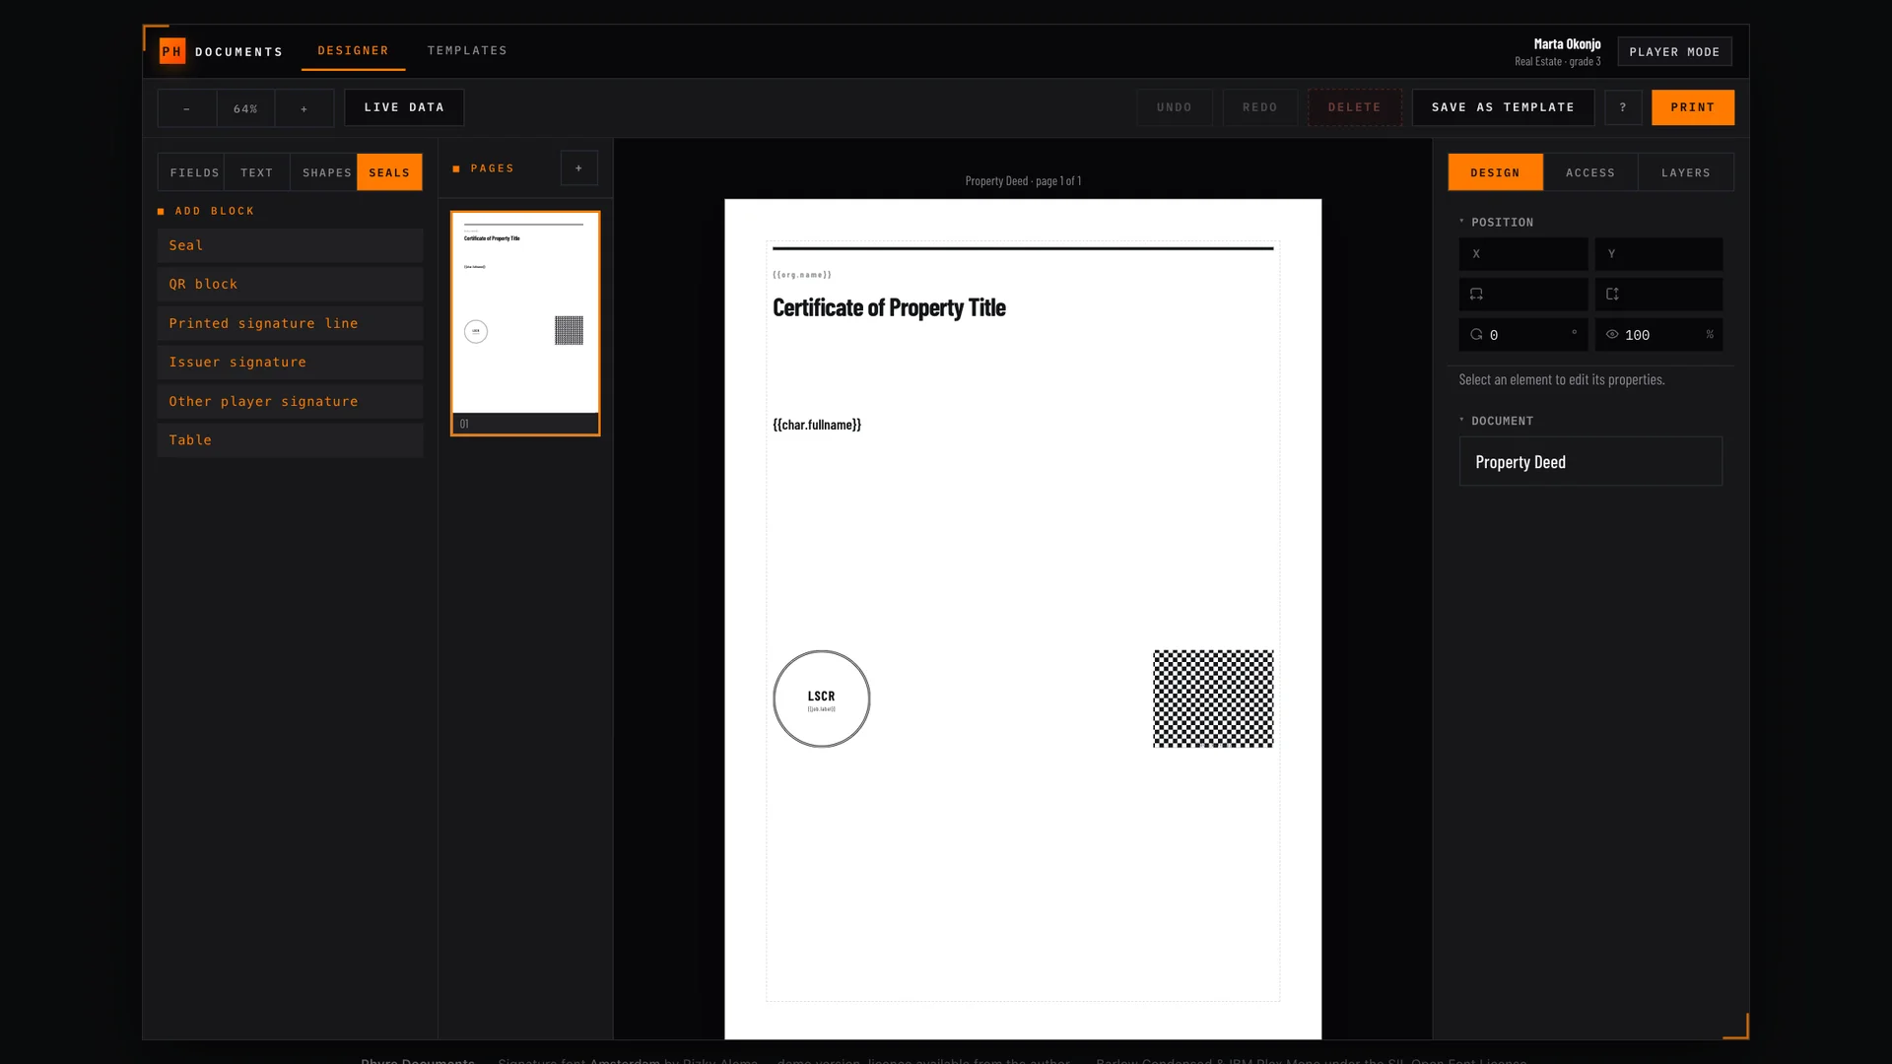Click the Y position input field
This screenshot has height=1064, width=1892.
(x=1659, y=254)
